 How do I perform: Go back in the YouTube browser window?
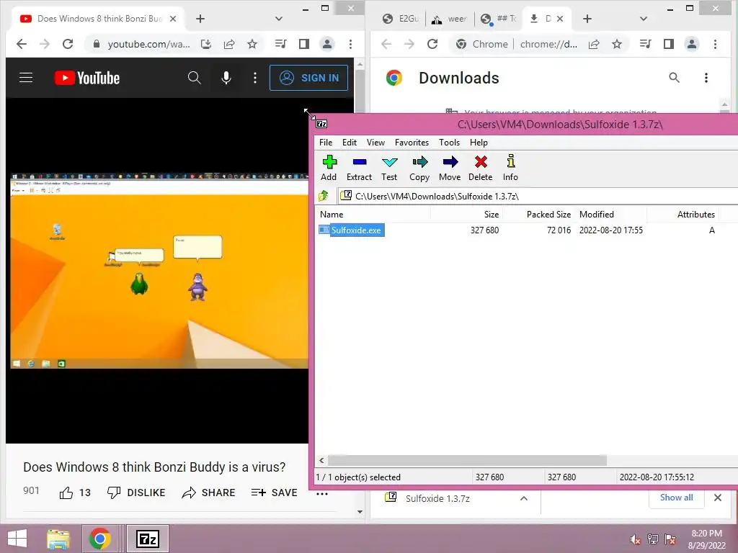tap(22, 44)
